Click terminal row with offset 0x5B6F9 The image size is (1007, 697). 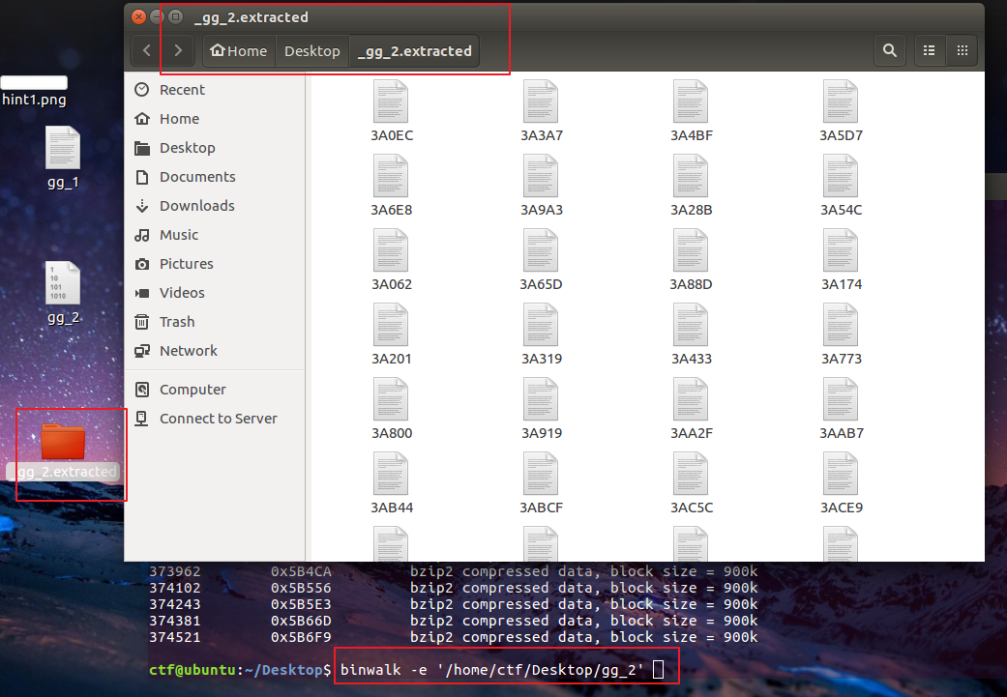[454, 637]
